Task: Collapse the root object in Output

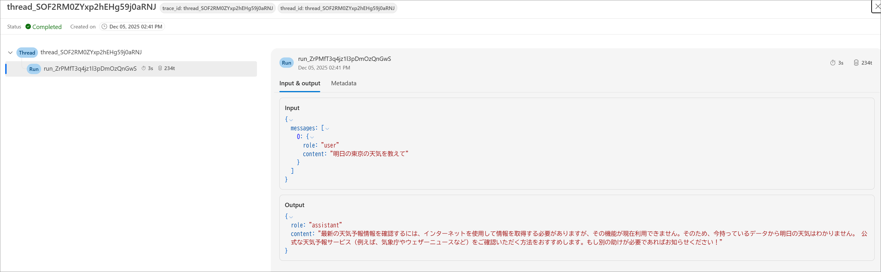Action: 291,217
